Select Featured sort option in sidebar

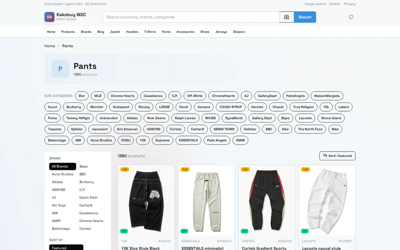66,247
